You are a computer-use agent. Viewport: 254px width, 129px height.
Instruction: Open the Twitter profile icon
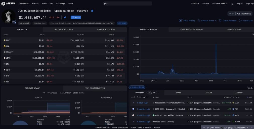point(65,17)
